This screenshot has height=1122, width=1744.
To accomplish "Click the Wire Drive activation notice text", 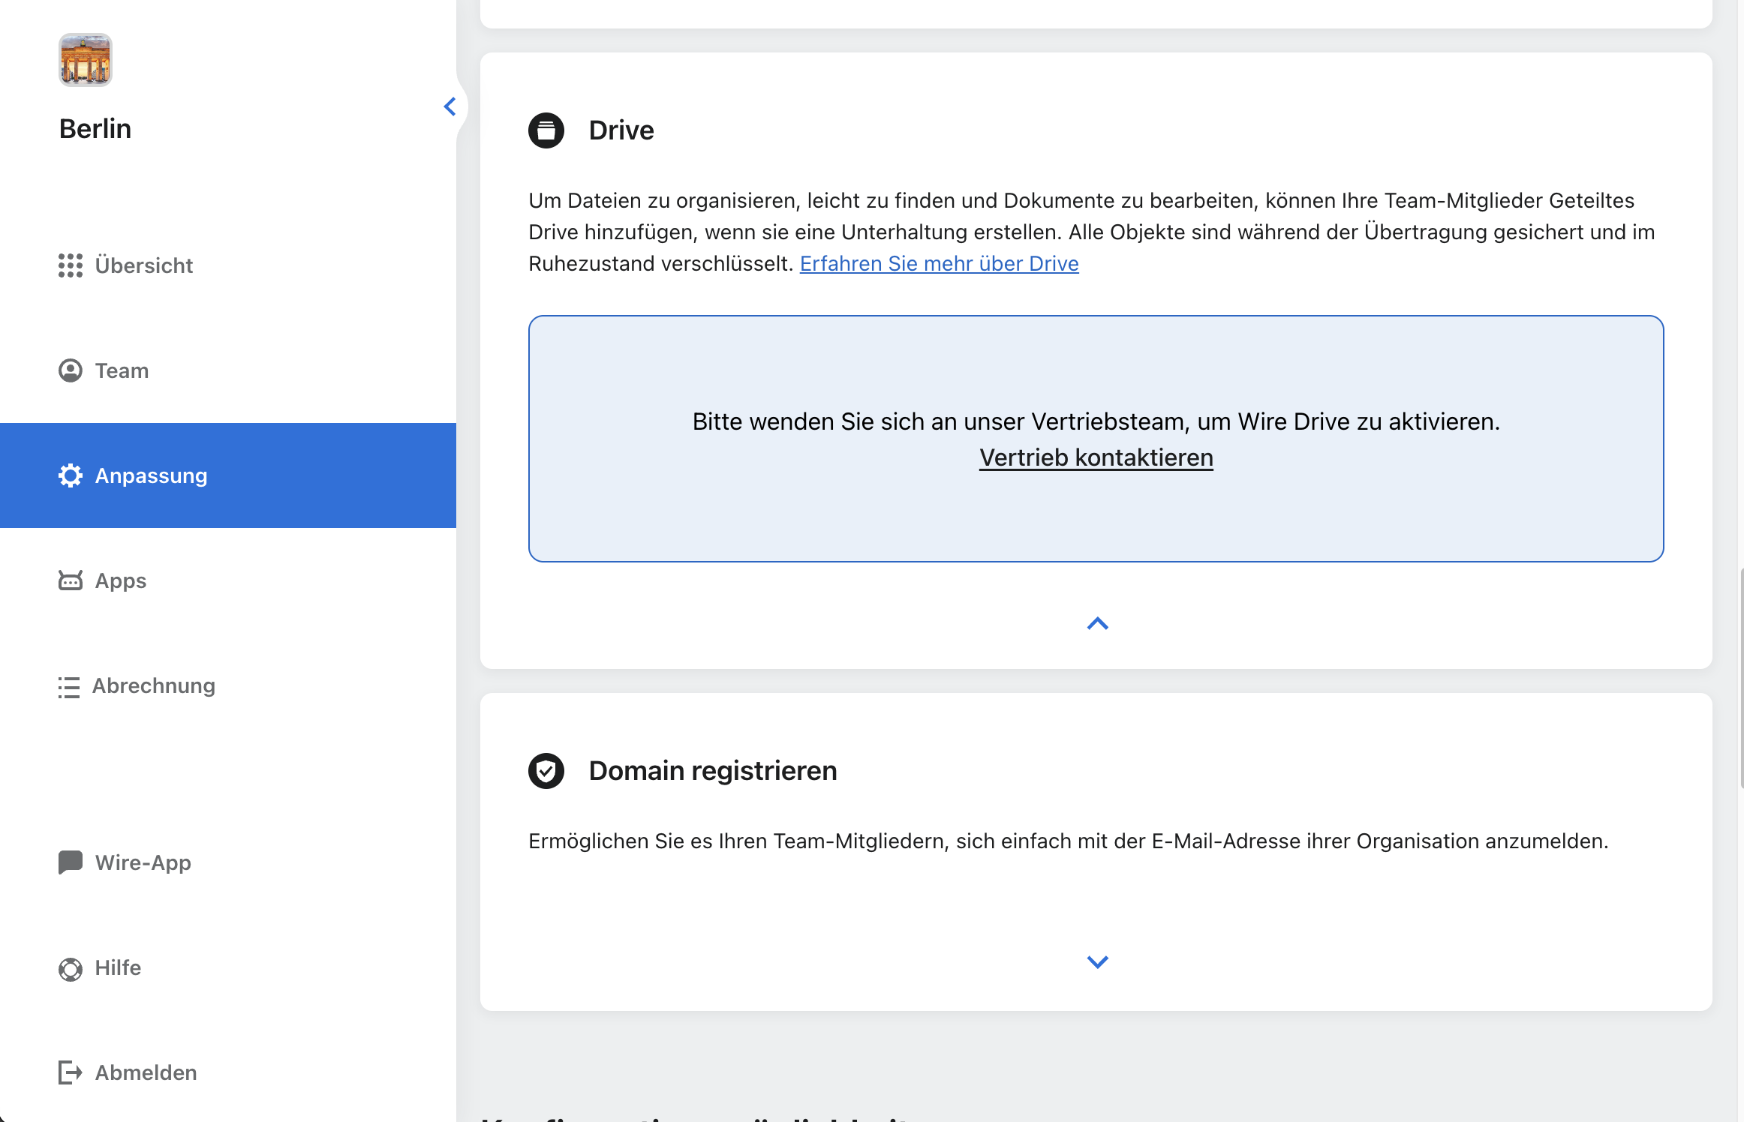I will tap(1096, 421).
